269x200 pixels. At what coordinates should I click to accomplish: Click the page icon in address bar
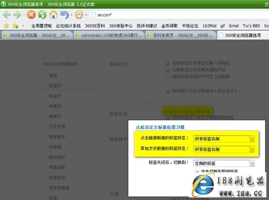(93, 15)
